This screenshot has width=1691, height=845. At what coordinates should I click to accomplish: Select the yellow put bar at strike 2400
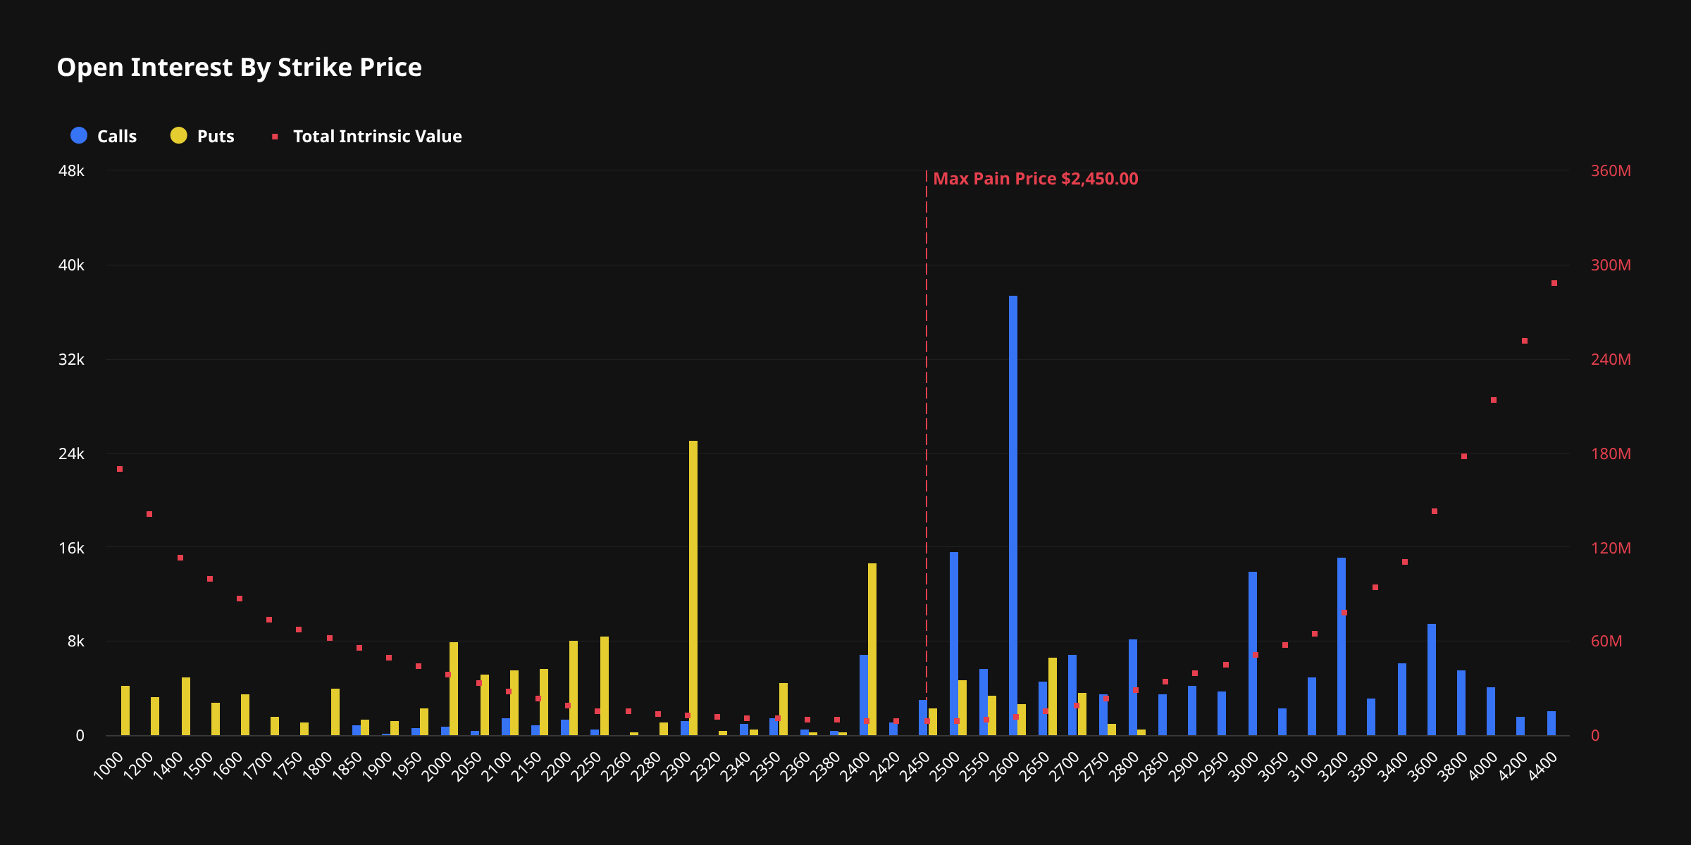[872, 649]
